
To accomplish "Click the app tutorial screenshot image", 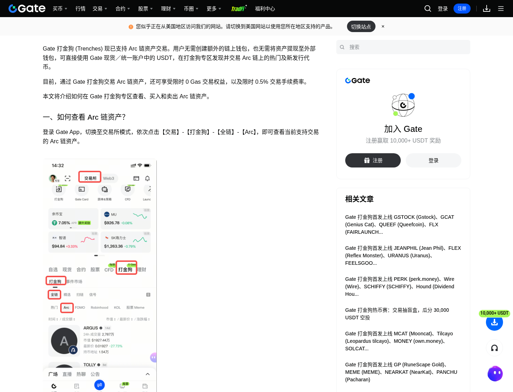I will pyautogui.click(x=100, y=275).
